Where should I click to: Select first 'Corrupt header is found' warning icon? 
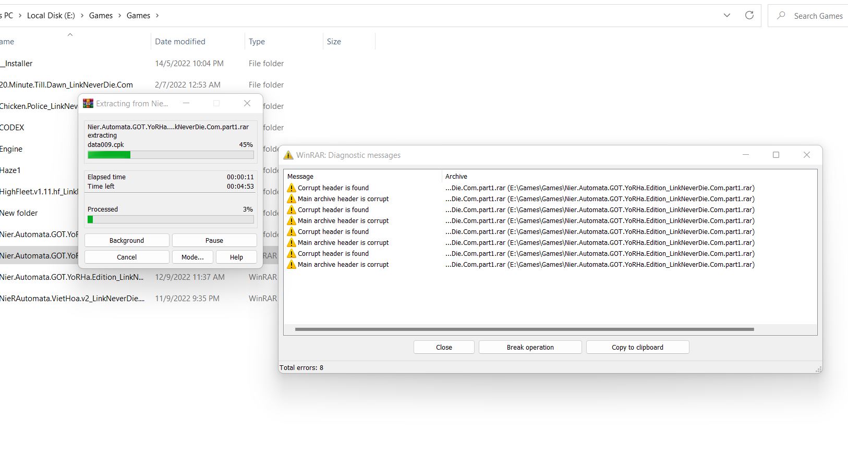(x=292, y=188)
